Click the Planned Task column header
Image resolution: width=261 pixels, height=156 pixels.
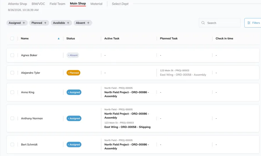point(169,38)
